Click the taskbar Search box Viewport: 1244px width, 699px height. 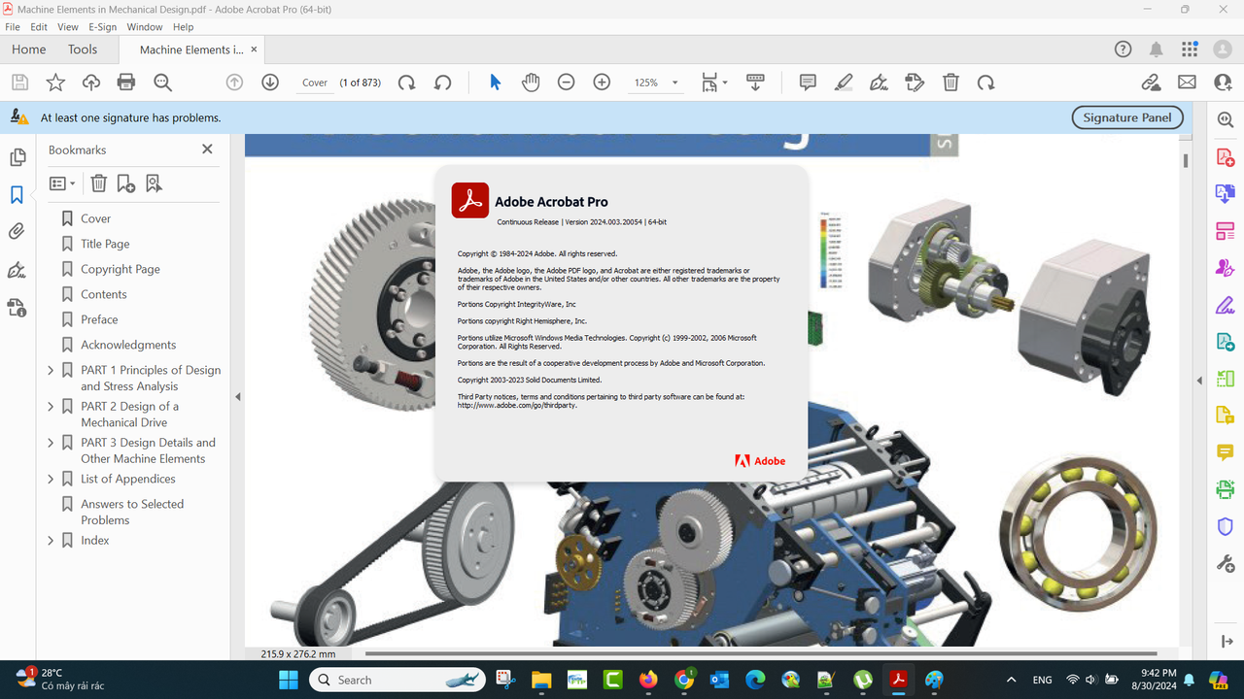coord(397,680)
